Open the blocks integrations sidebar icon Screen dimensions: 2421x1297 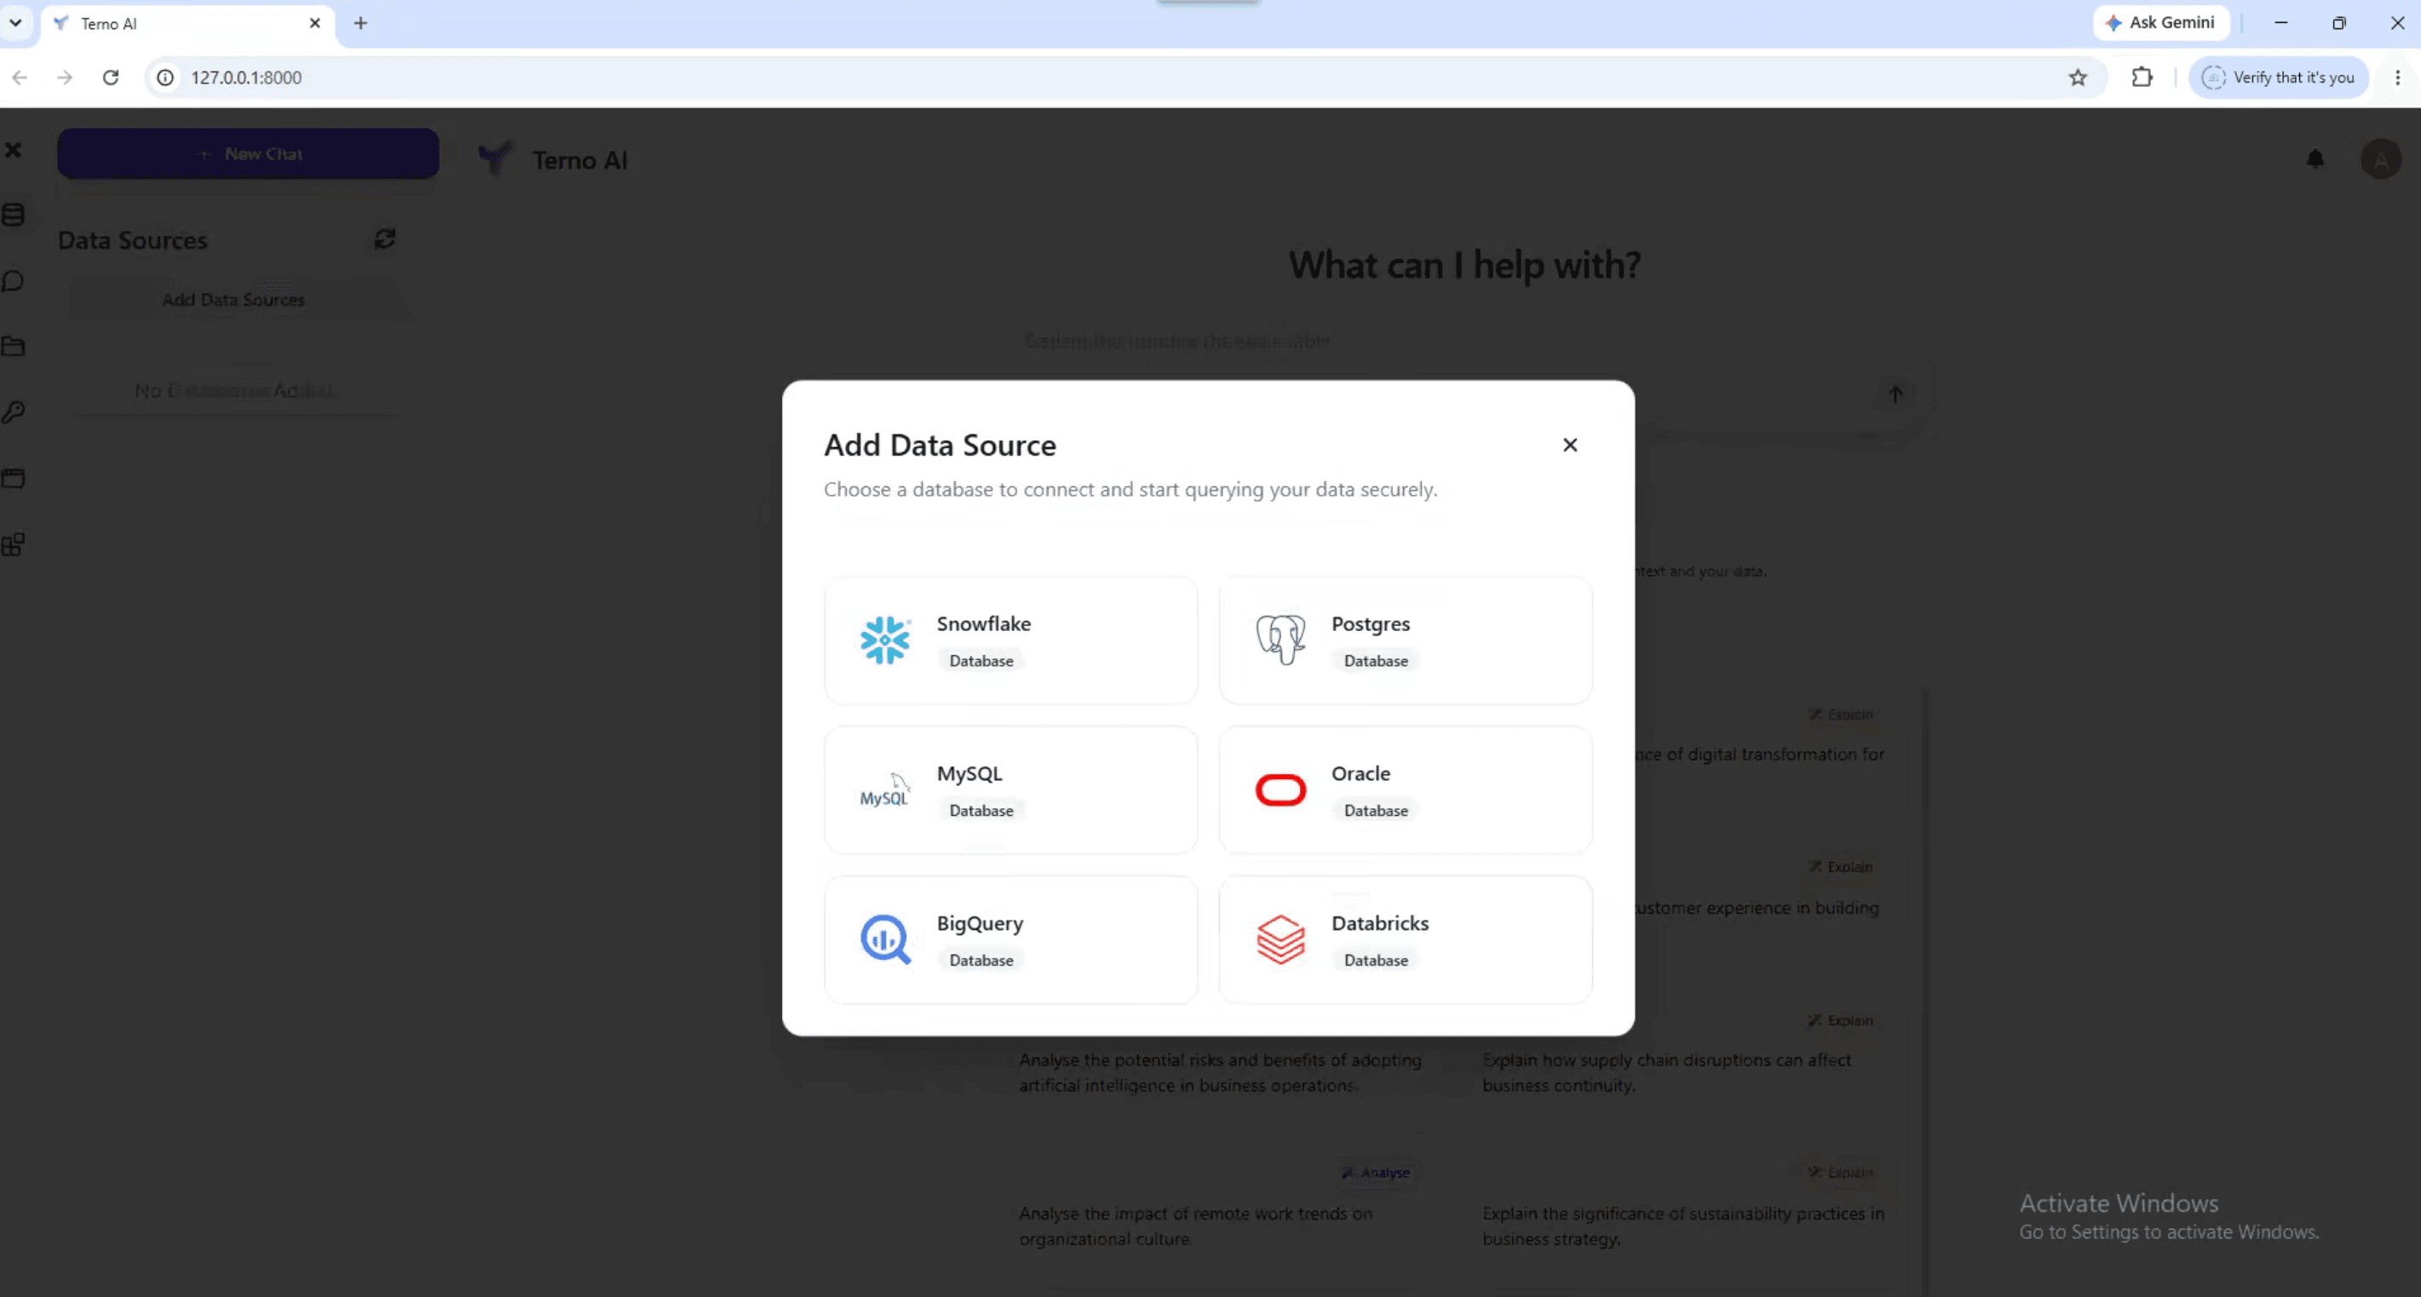[13, 544]
